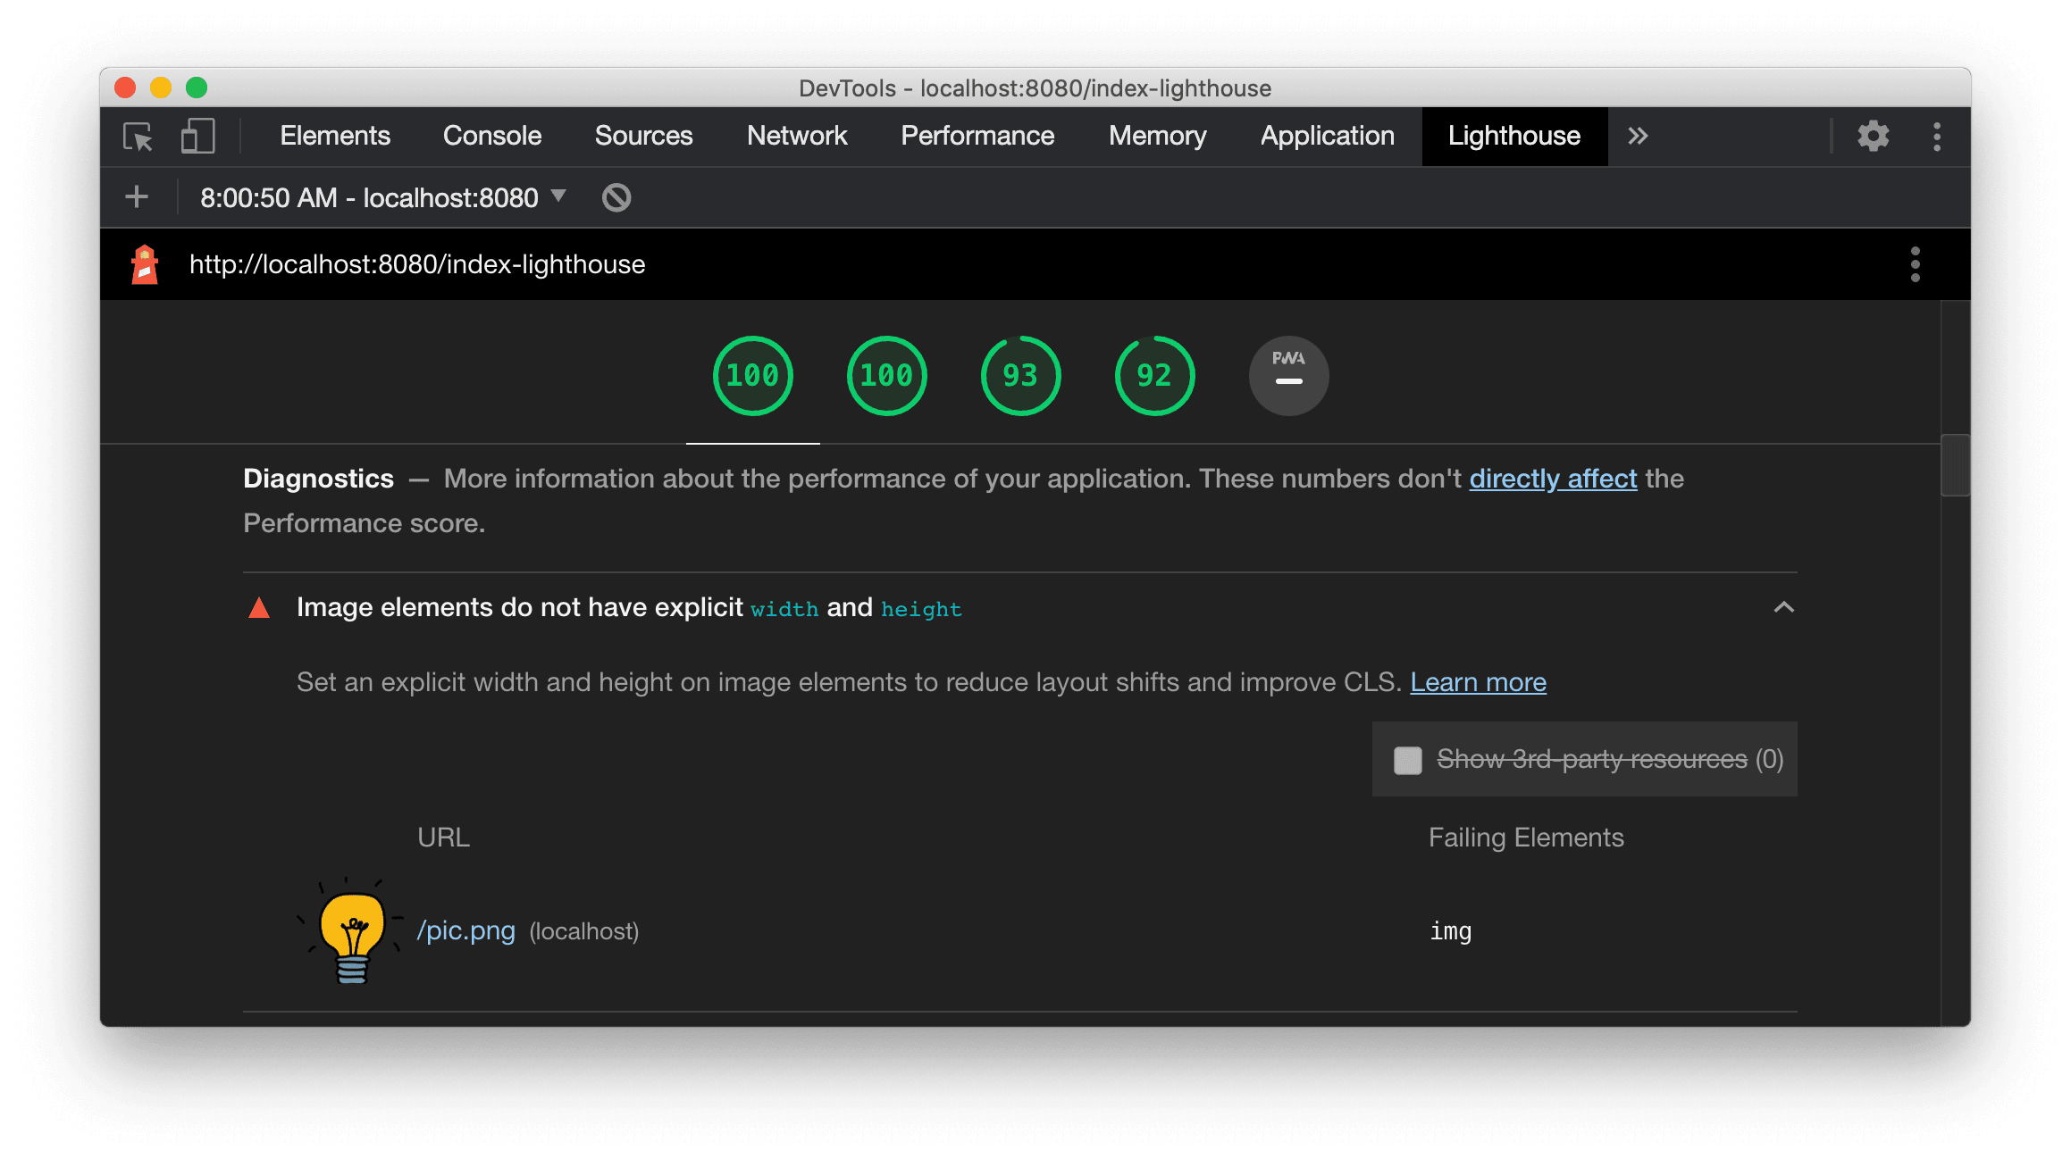Click the DevTools settings gear icon

coord(1874,135)
